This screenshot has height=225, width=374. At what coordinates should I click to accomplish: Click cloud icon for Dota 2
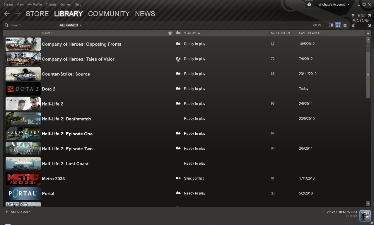pyautogui.click(x=178, y=88)
